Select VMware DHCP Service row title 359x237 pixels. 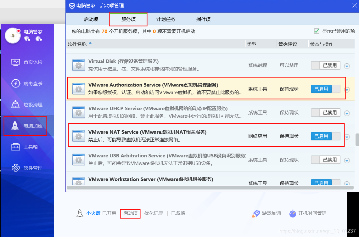click(158, 109)
